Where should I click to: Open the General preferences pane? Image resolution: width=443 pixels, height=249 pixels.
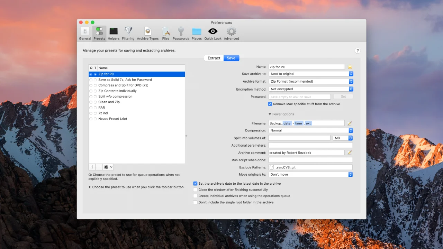point(85,33)
